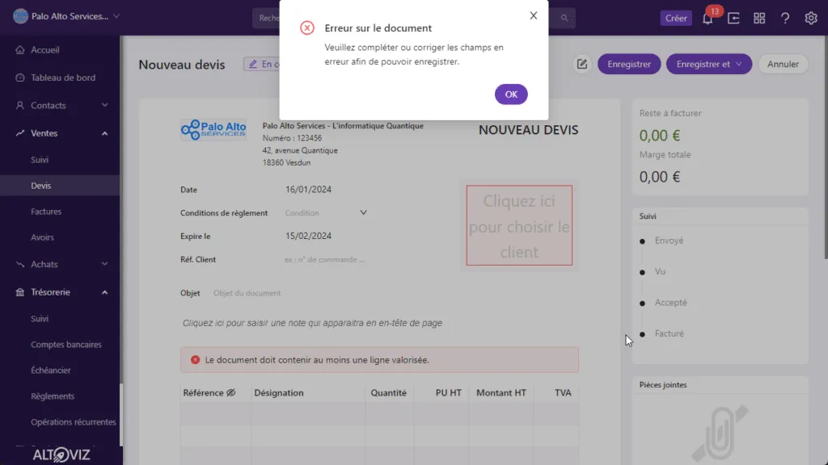Open Tableau de bord in sidebar
This screenshot has width=828, height=465.
[x=63, y=77]
